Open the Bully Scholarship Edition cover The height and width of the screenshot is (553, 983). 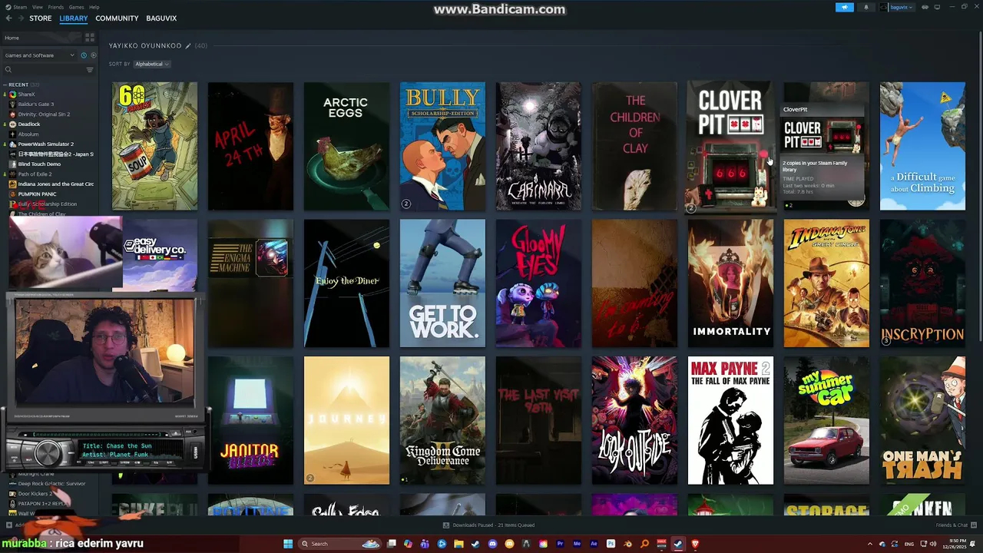tap(442, 146)
